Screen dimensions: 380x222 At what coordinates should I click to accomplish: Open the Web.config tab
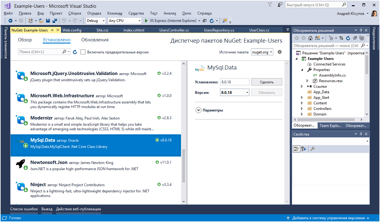click(x=72, y=30)
